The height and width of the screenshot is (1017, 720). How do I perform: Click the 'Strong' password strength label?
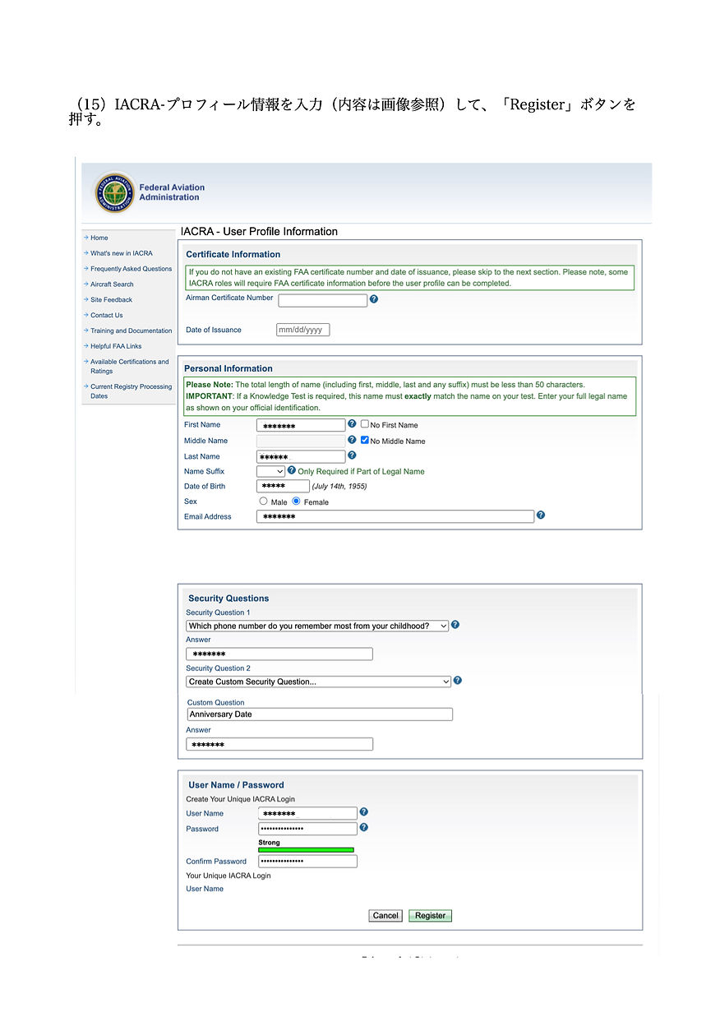point(269,843)
